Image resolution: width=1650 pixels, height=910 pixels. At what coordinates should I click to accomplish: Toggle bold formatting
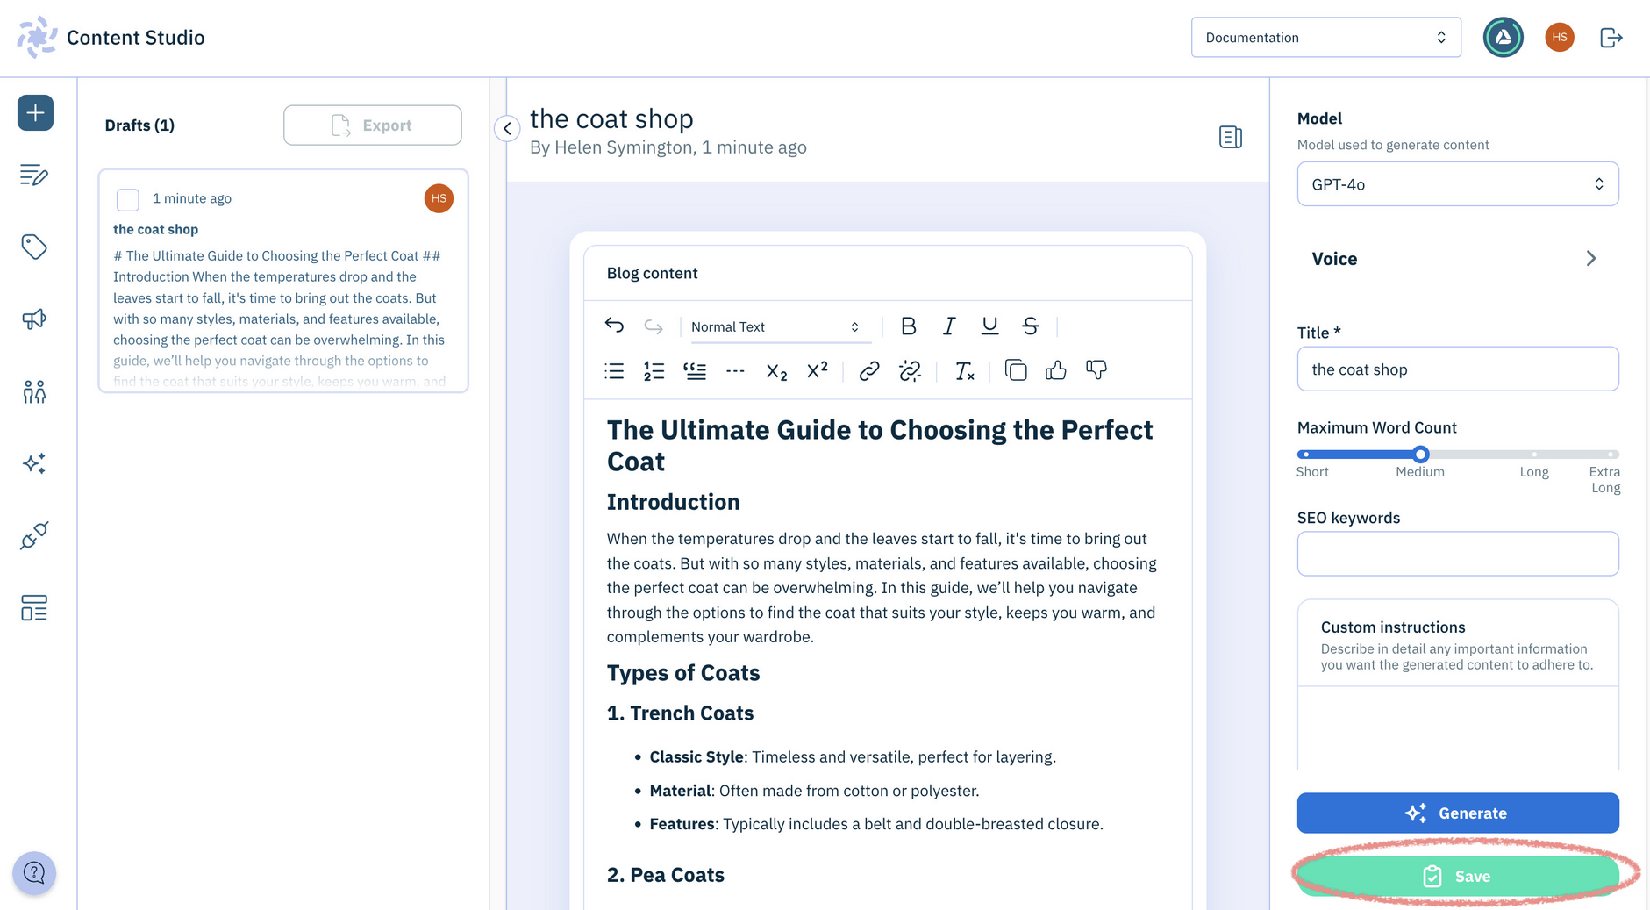[x=909, y=326]
